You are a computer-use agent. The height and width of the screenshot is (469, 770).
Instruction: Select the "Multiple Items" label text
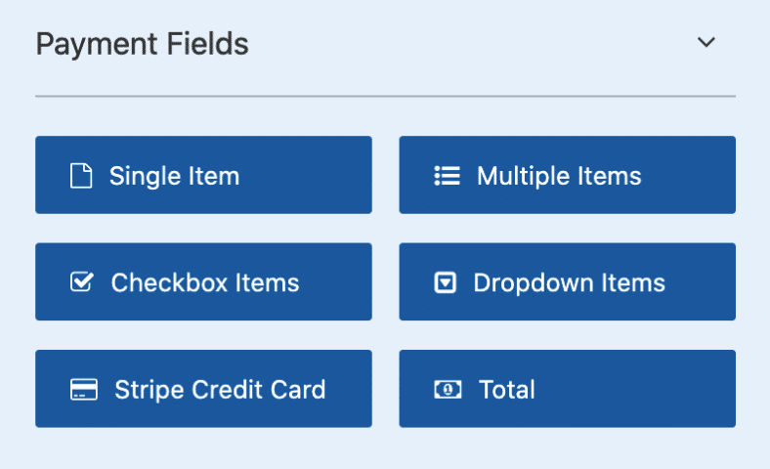coord(559,176)
